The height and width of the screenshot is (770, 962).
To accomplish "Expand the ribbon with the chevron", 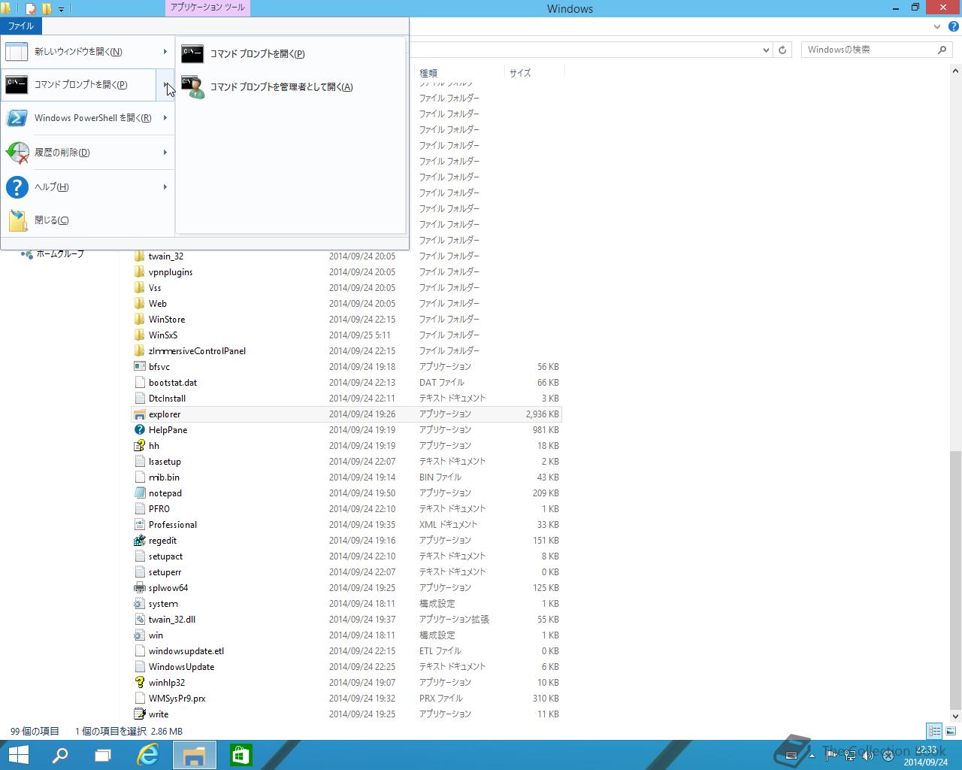I will coord(937,26).
